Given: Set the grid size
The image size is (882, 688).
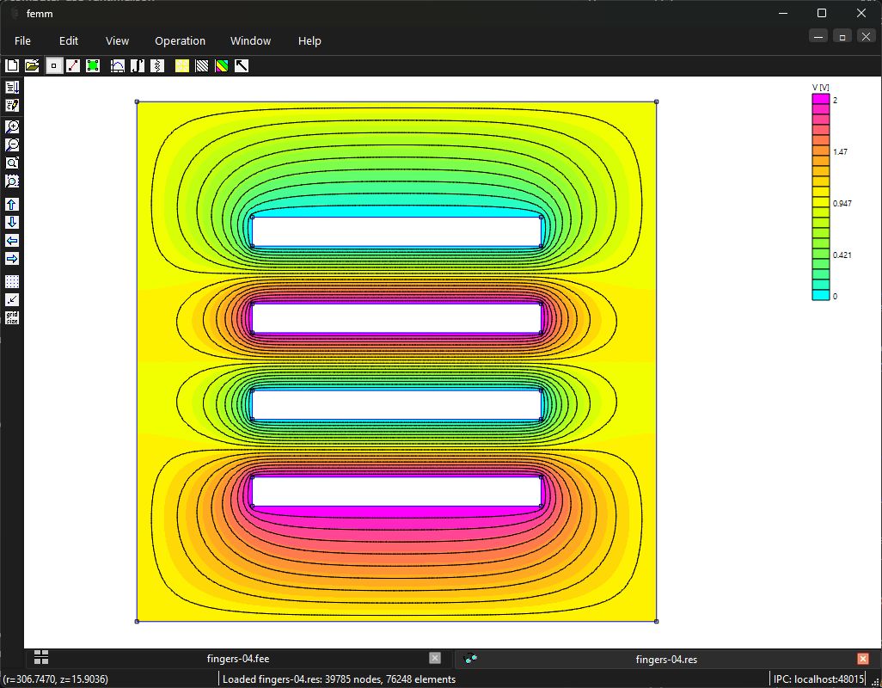Looking at the screenshot, I should click(x=12, y=318).
